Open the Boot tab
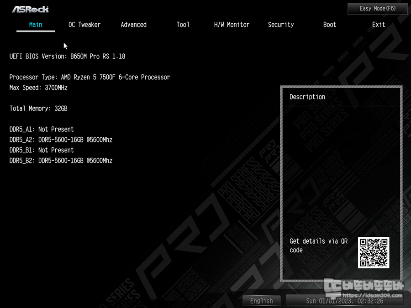This screenshot has height=308, width=411. coord(329,25)
